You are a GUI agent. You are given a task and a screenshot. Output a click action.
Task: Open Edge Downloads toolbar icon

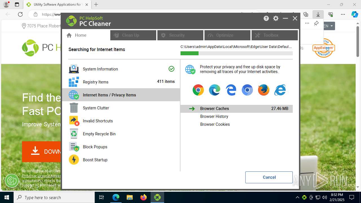(x=318, y=14)
